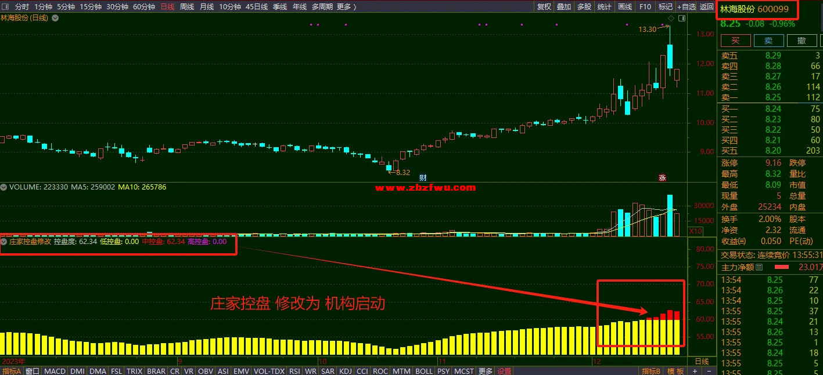
Task: Select the 15分钟 period
Action: 91,7
